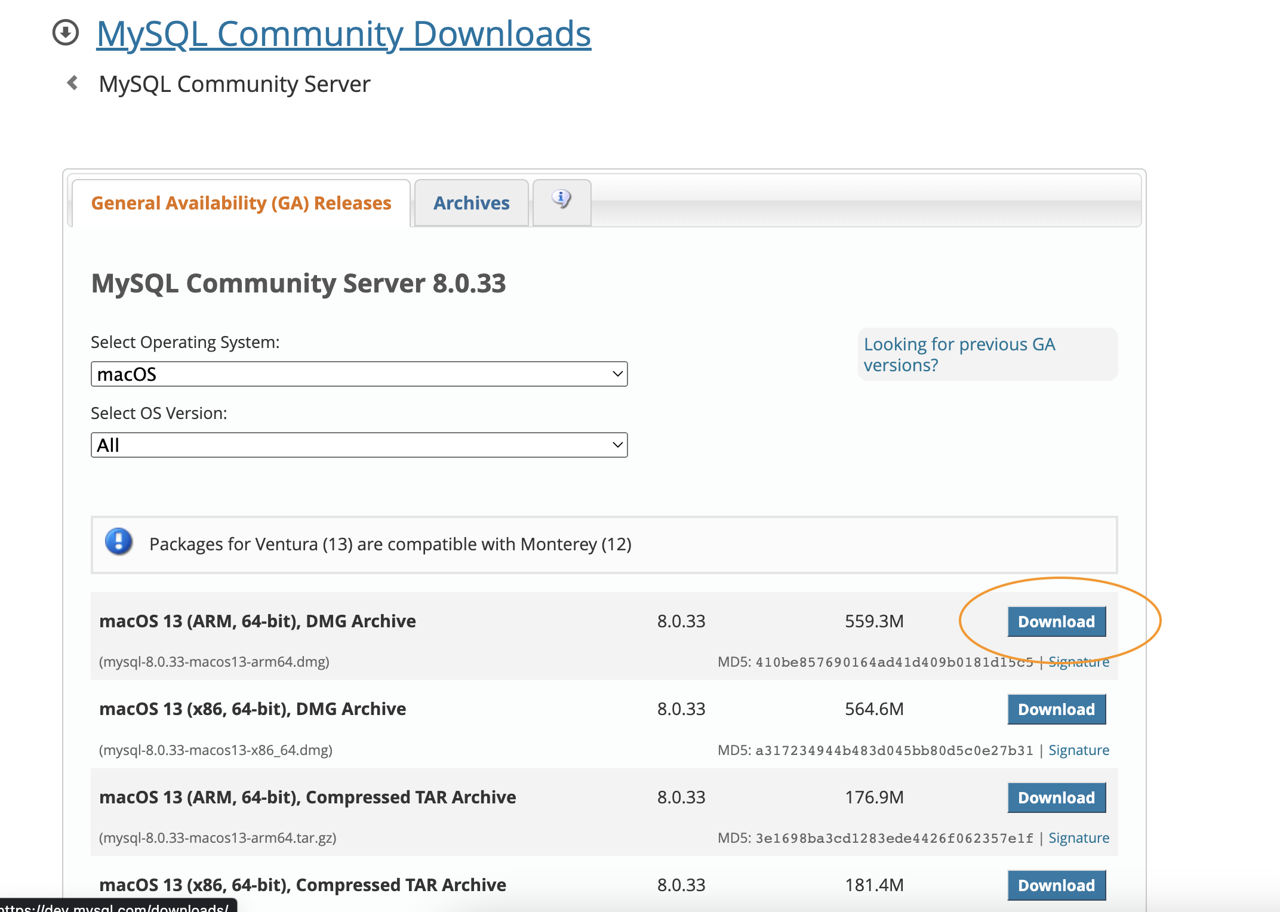Click the MySQL Community Server breadcrumb text

[234, 84]
